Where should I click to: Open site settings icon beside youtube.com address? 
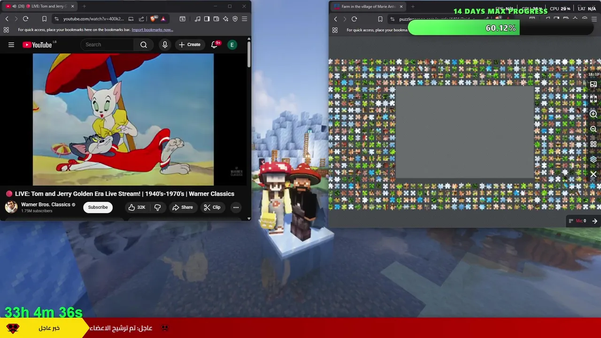[56, 19]
